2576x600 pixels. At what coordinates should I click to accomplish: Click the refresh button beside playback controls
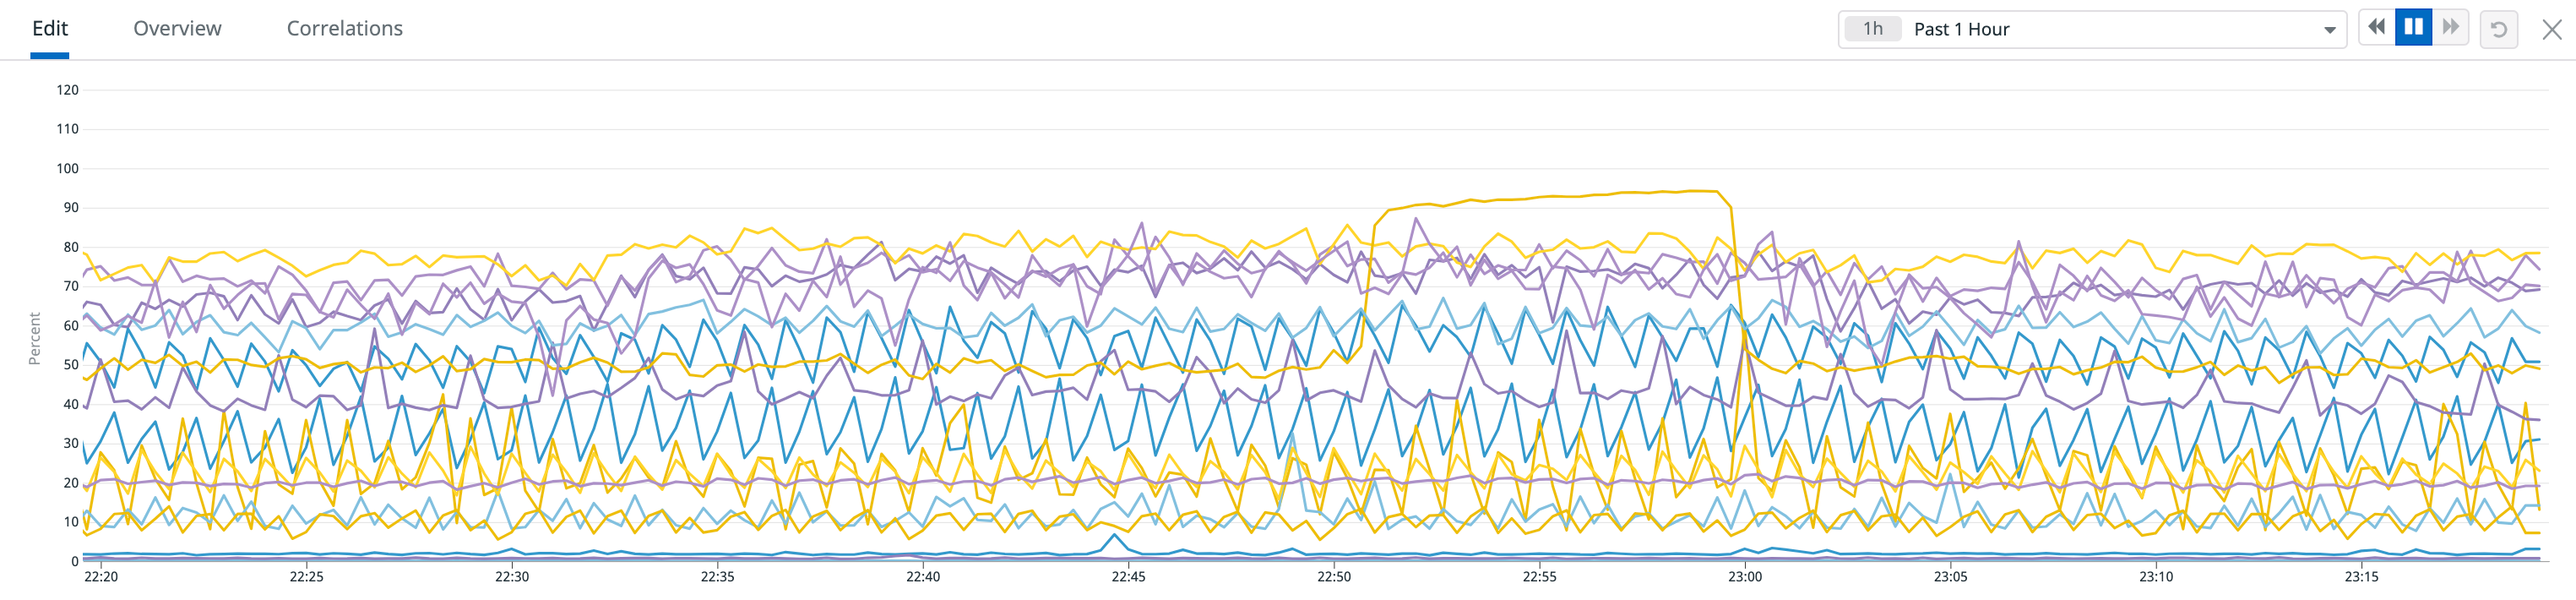pos(2500,28)
